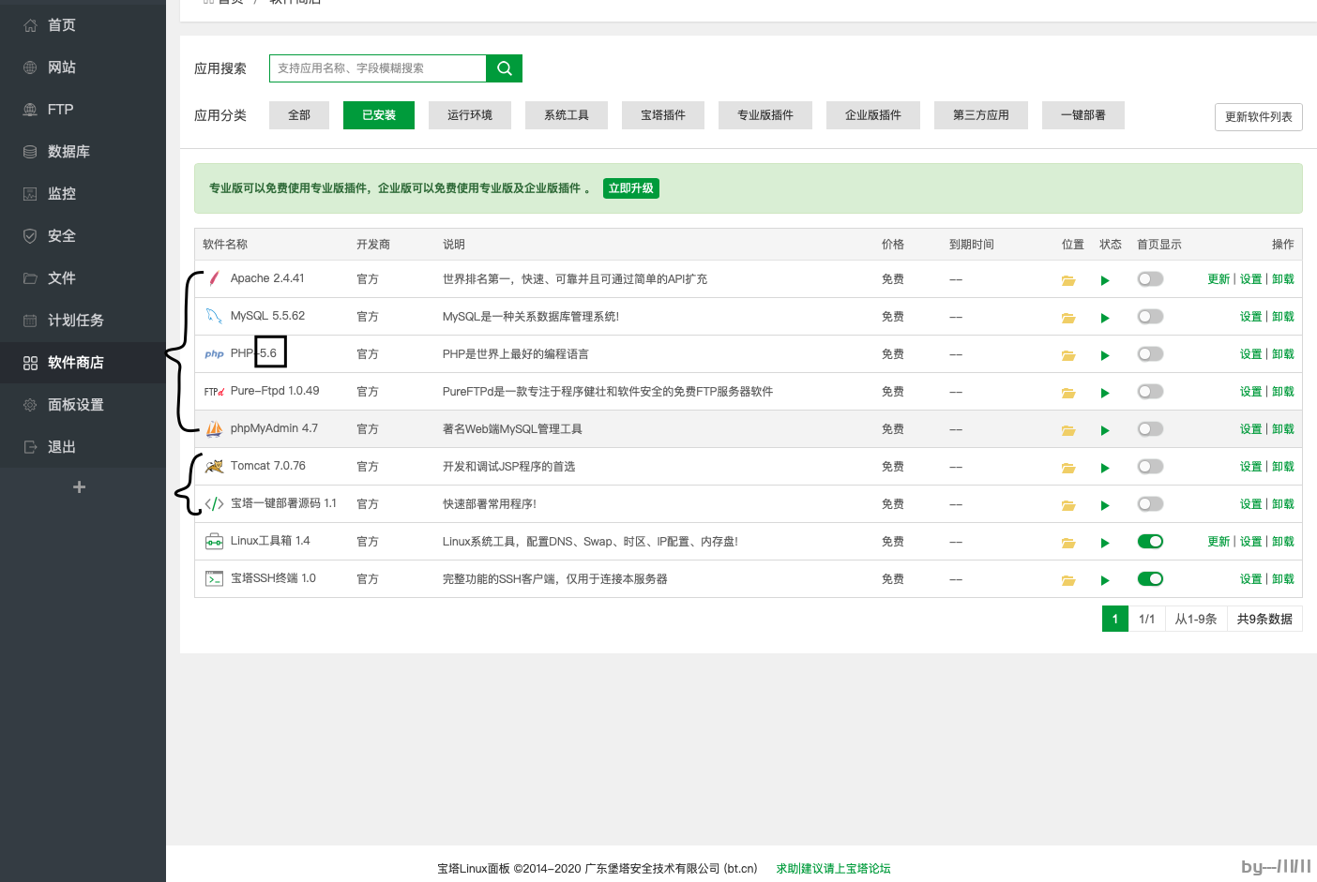Click the PHP-5.6 status play icon
The image size is (1317, 882).
click(1105, 355)
